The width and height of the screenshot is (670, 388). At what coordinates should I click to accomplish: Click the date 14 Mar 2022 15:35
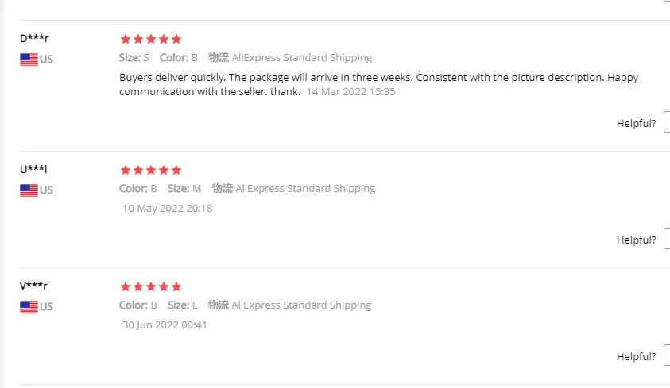(350, 92)
